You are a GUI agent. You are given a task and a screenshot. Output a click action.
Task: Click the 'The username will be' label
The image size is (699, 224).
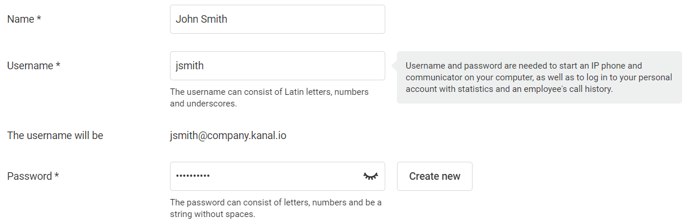55,136
